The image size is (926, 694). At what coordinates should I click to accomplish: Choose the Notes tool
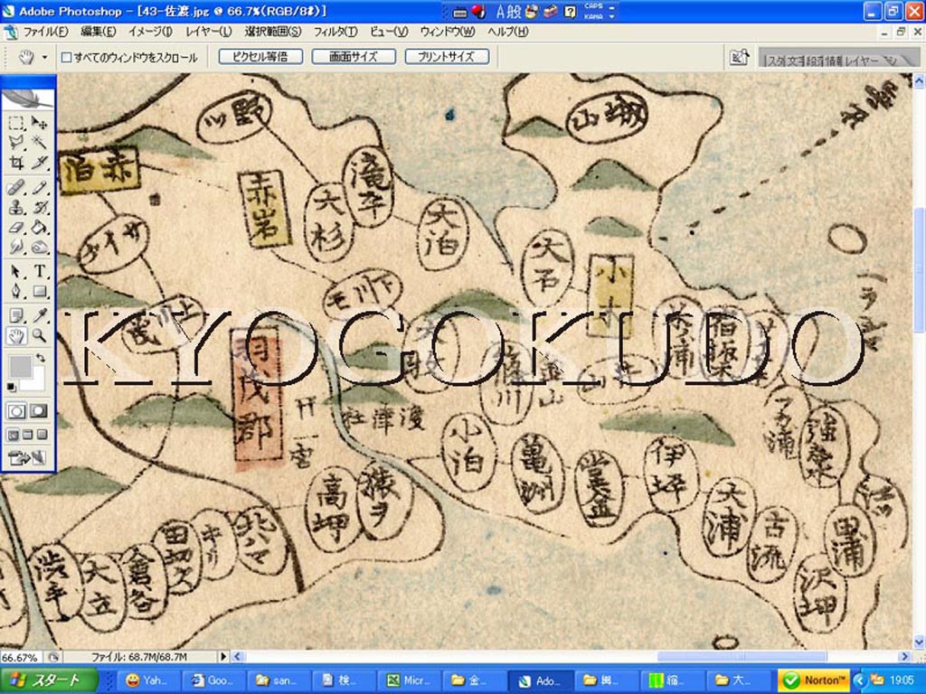(16, 315)
